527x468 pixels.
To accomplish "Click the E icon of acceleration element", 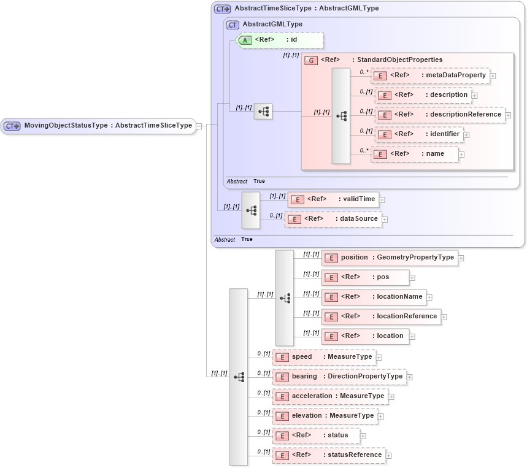I will click(x=282, y=397).
